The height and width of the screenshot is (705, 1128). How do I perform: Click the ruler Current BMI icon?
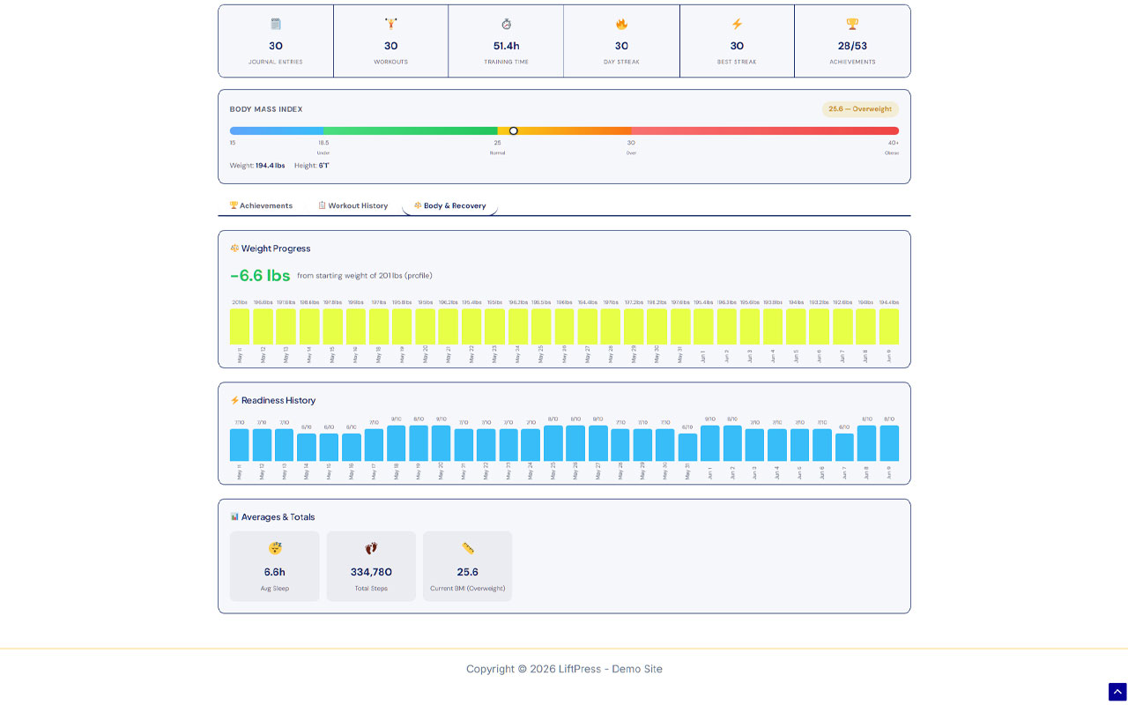(468, 548)
